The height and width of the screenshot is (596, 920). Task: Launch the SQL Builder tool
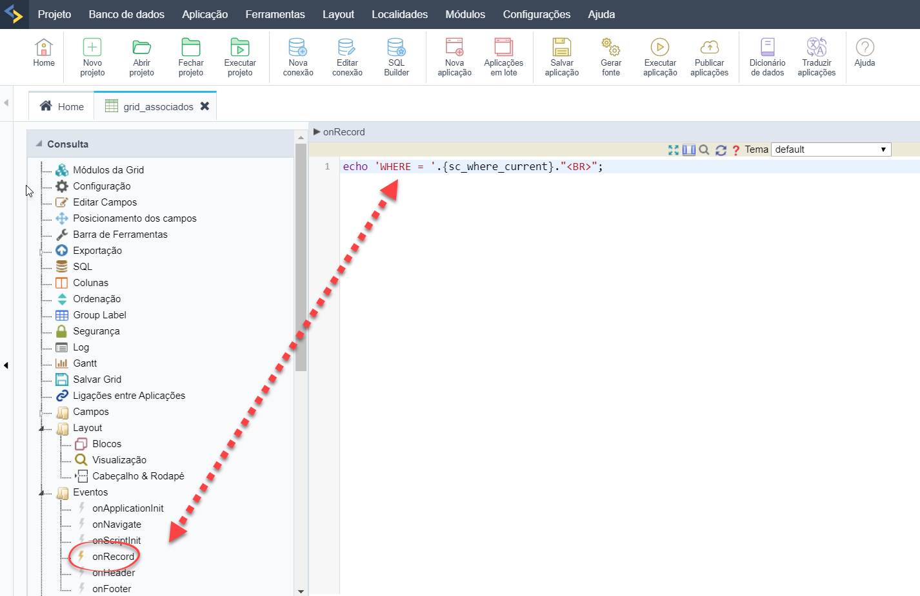(x=396, y=57)
